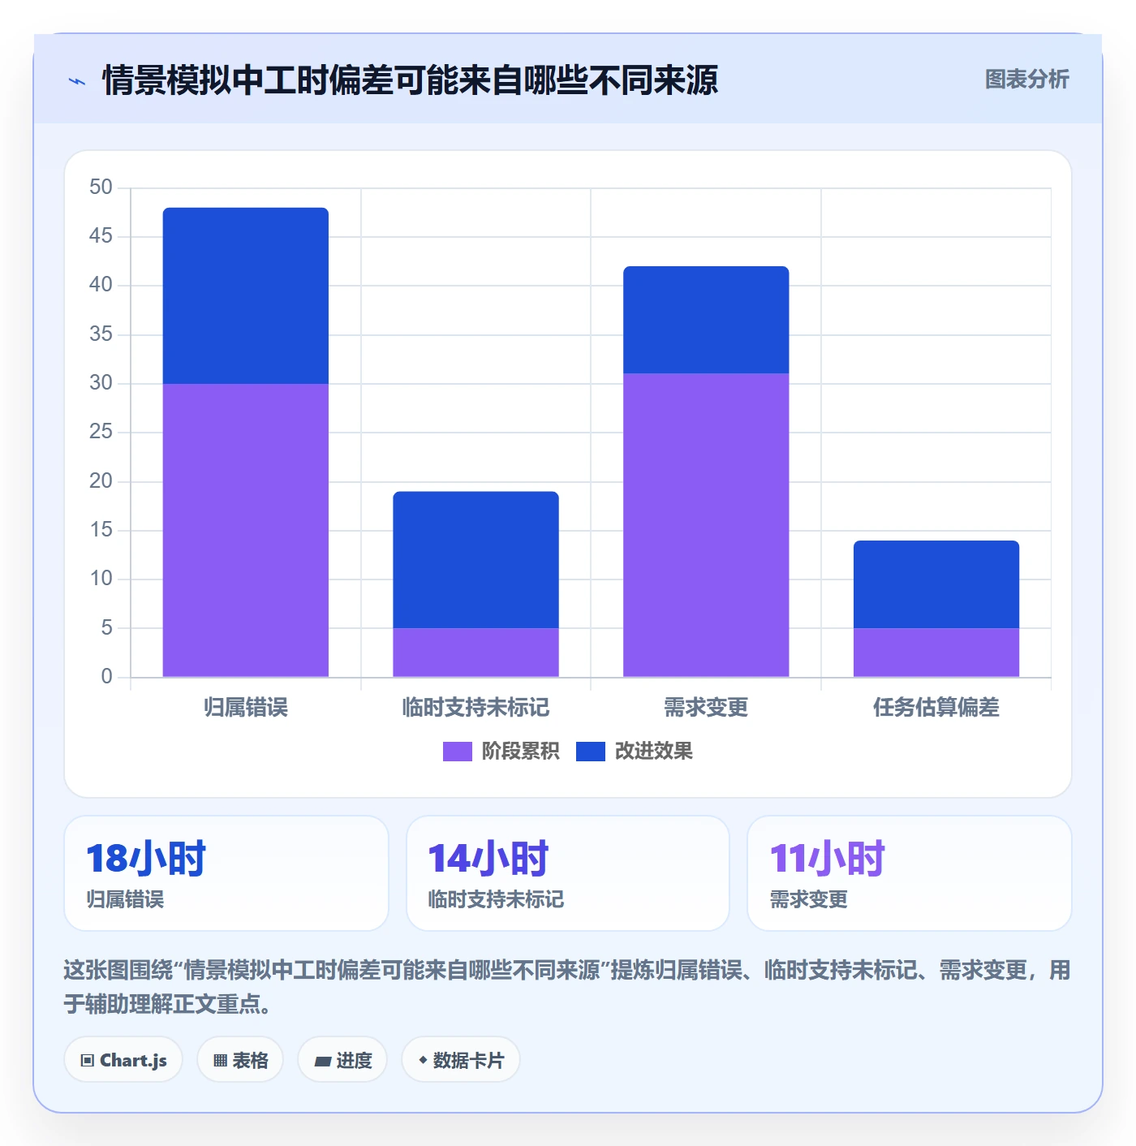Click the 任务估算偏差 purple bar segment

(936, 653)
